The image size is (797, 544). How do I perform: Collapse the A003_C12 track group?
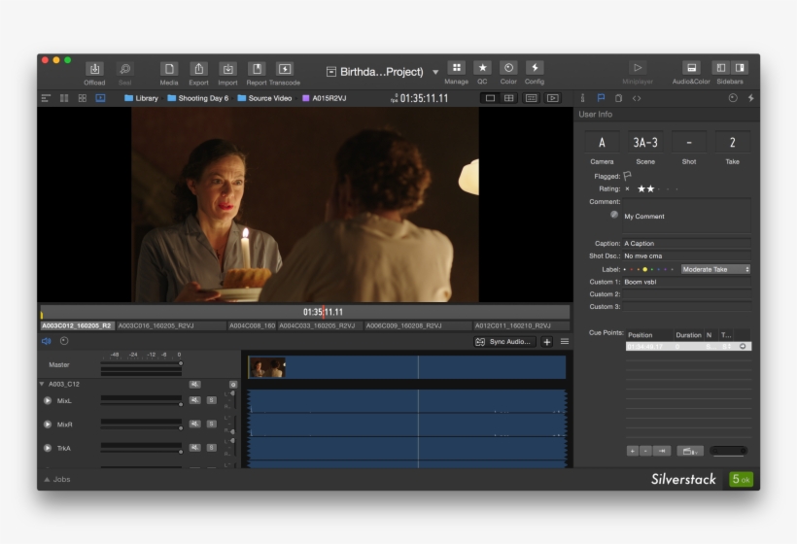coord(42,385)
